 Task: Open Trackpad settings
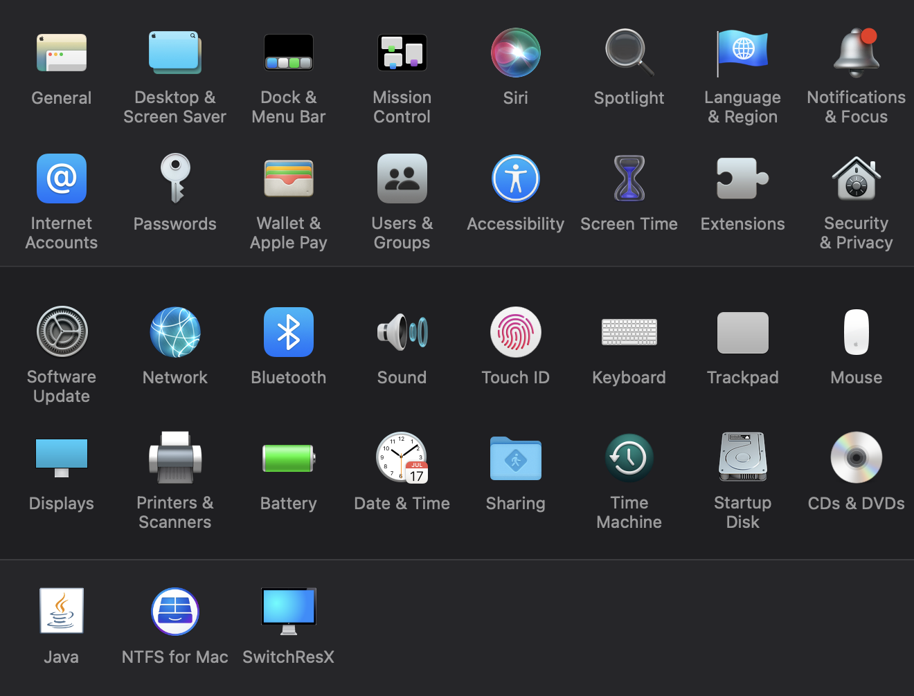[743, 332]
